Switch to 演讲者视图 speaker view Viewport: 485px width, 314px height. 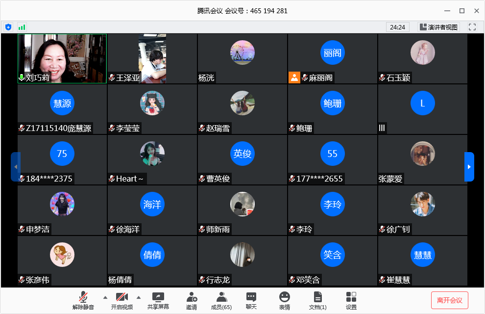point(438,27)
